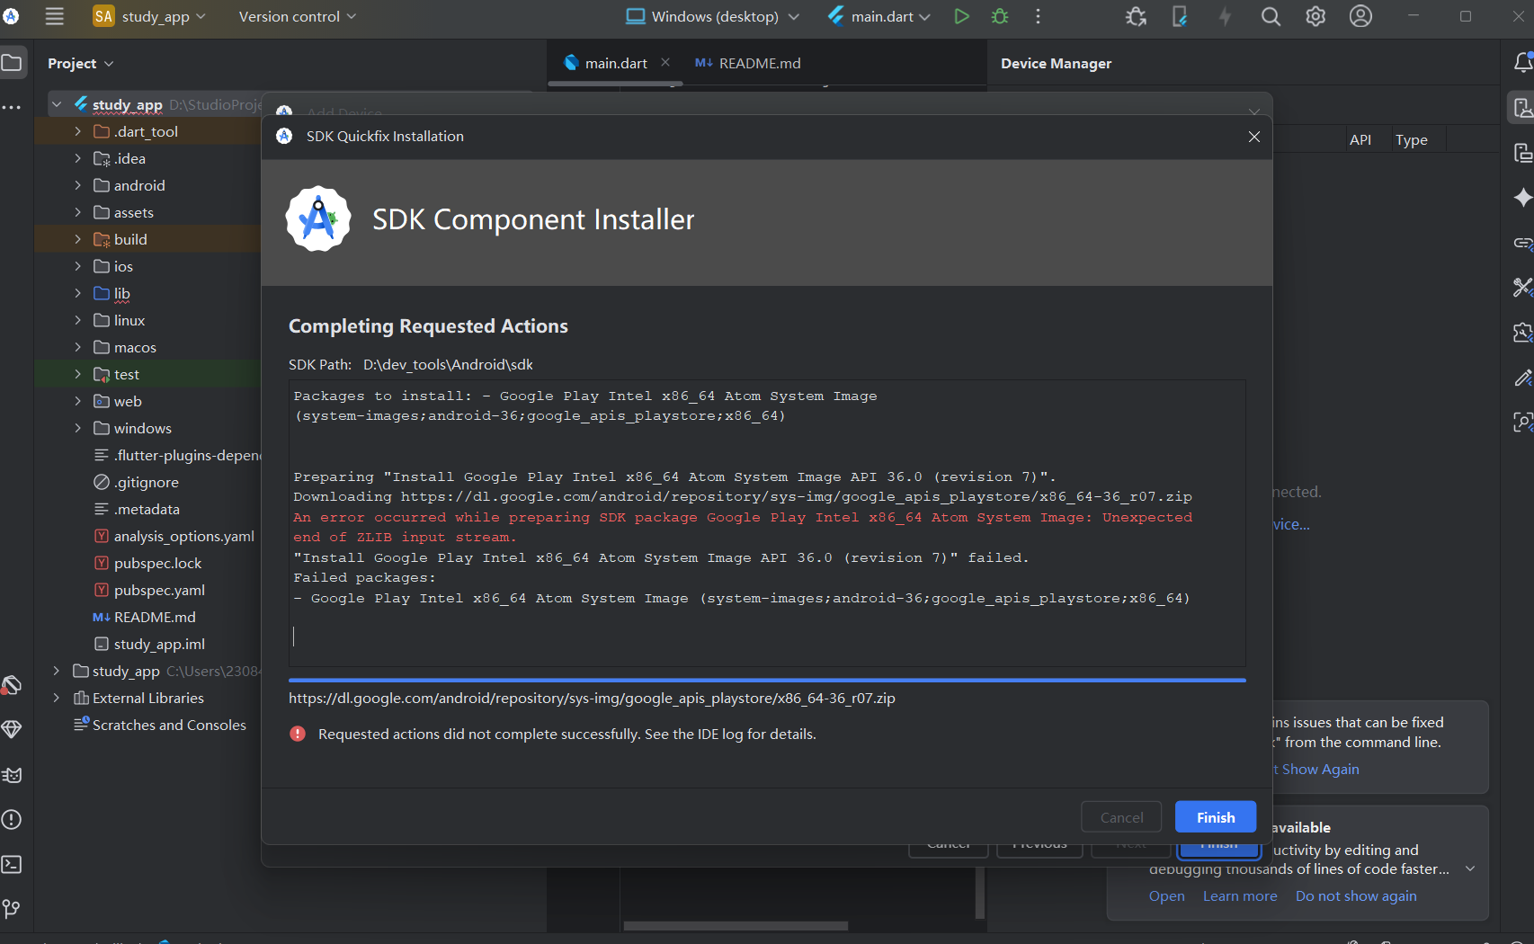
Task: Expand the build folder
Action: click(x=78, y=239)
